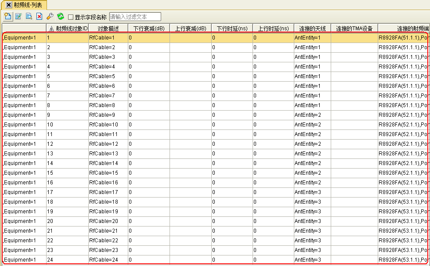Click AntEntity=3 in the RfCable=17 row
The height and width of the screenshot is (266, 430).
(312, 192)
